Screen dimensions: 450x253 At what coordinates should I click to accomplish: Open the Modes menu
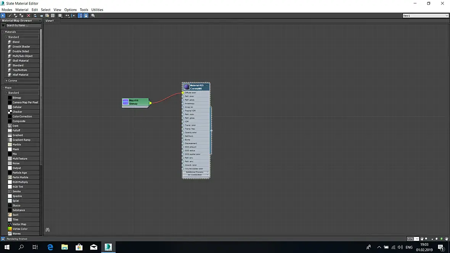pyautogui.click(x=7, y=10)
